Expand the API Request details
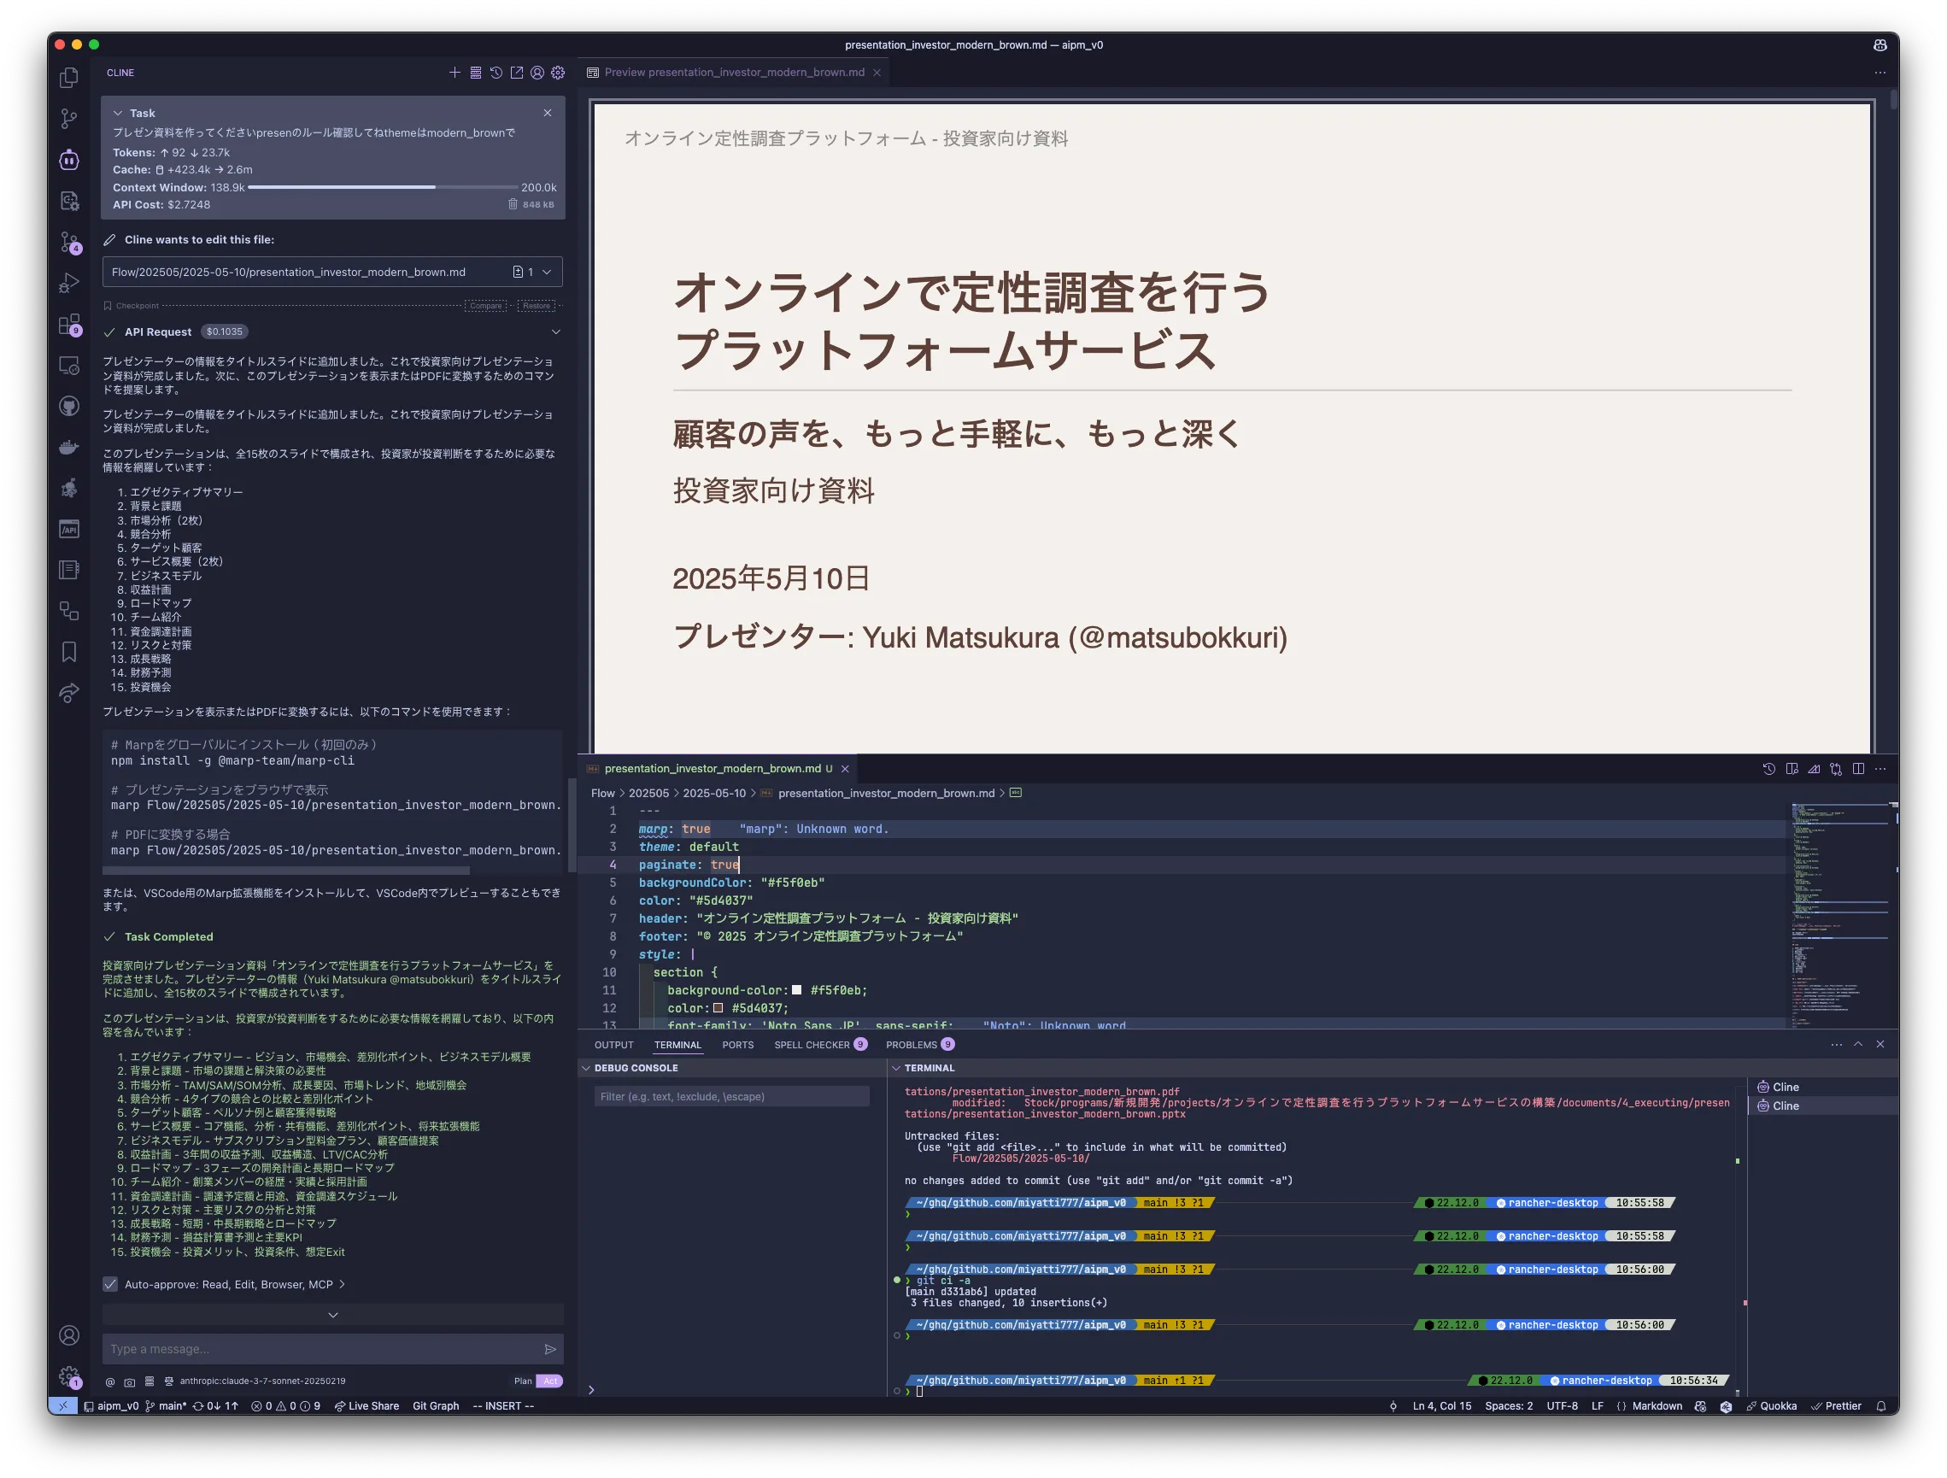 coord(555,331)
